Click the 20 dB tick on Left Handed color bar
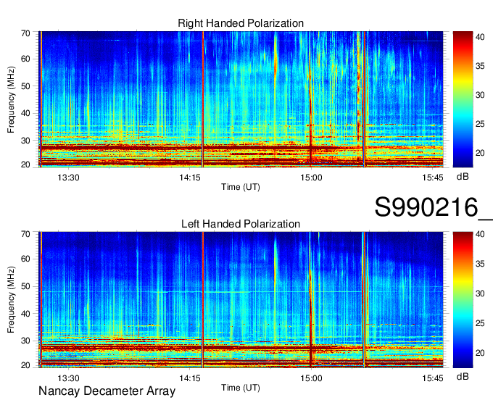The image size is (493, 400). click(x=480, y=353)
